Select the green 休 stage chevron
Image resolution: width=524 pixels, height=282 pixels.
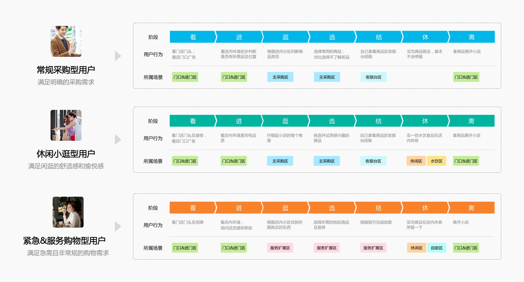tap(425, 121)
